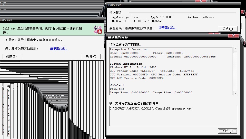Click the Pal5.exe title bar above 错误签名

154,5
